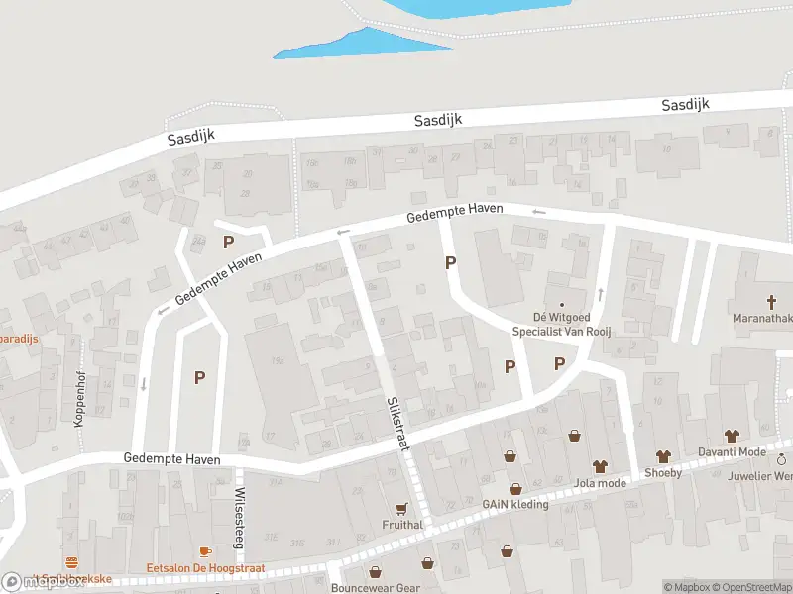This screenshot has width=793, height=594.
Task: Select the Maranatha church cross icon
Action: click(x=771, y=302)
